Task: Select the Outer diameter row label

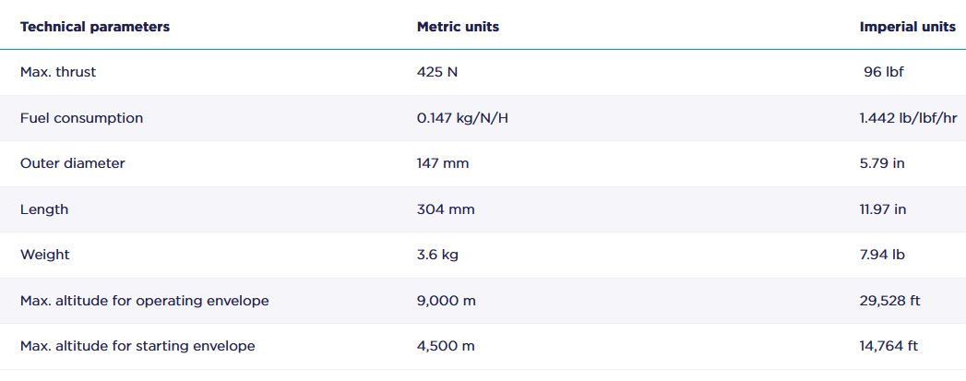Action: (x=73, y=163)
